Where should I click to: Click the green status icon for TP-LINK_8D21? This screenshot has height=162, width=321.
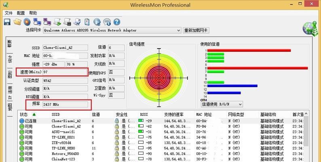pyautogui.click(x=22, y=137)
